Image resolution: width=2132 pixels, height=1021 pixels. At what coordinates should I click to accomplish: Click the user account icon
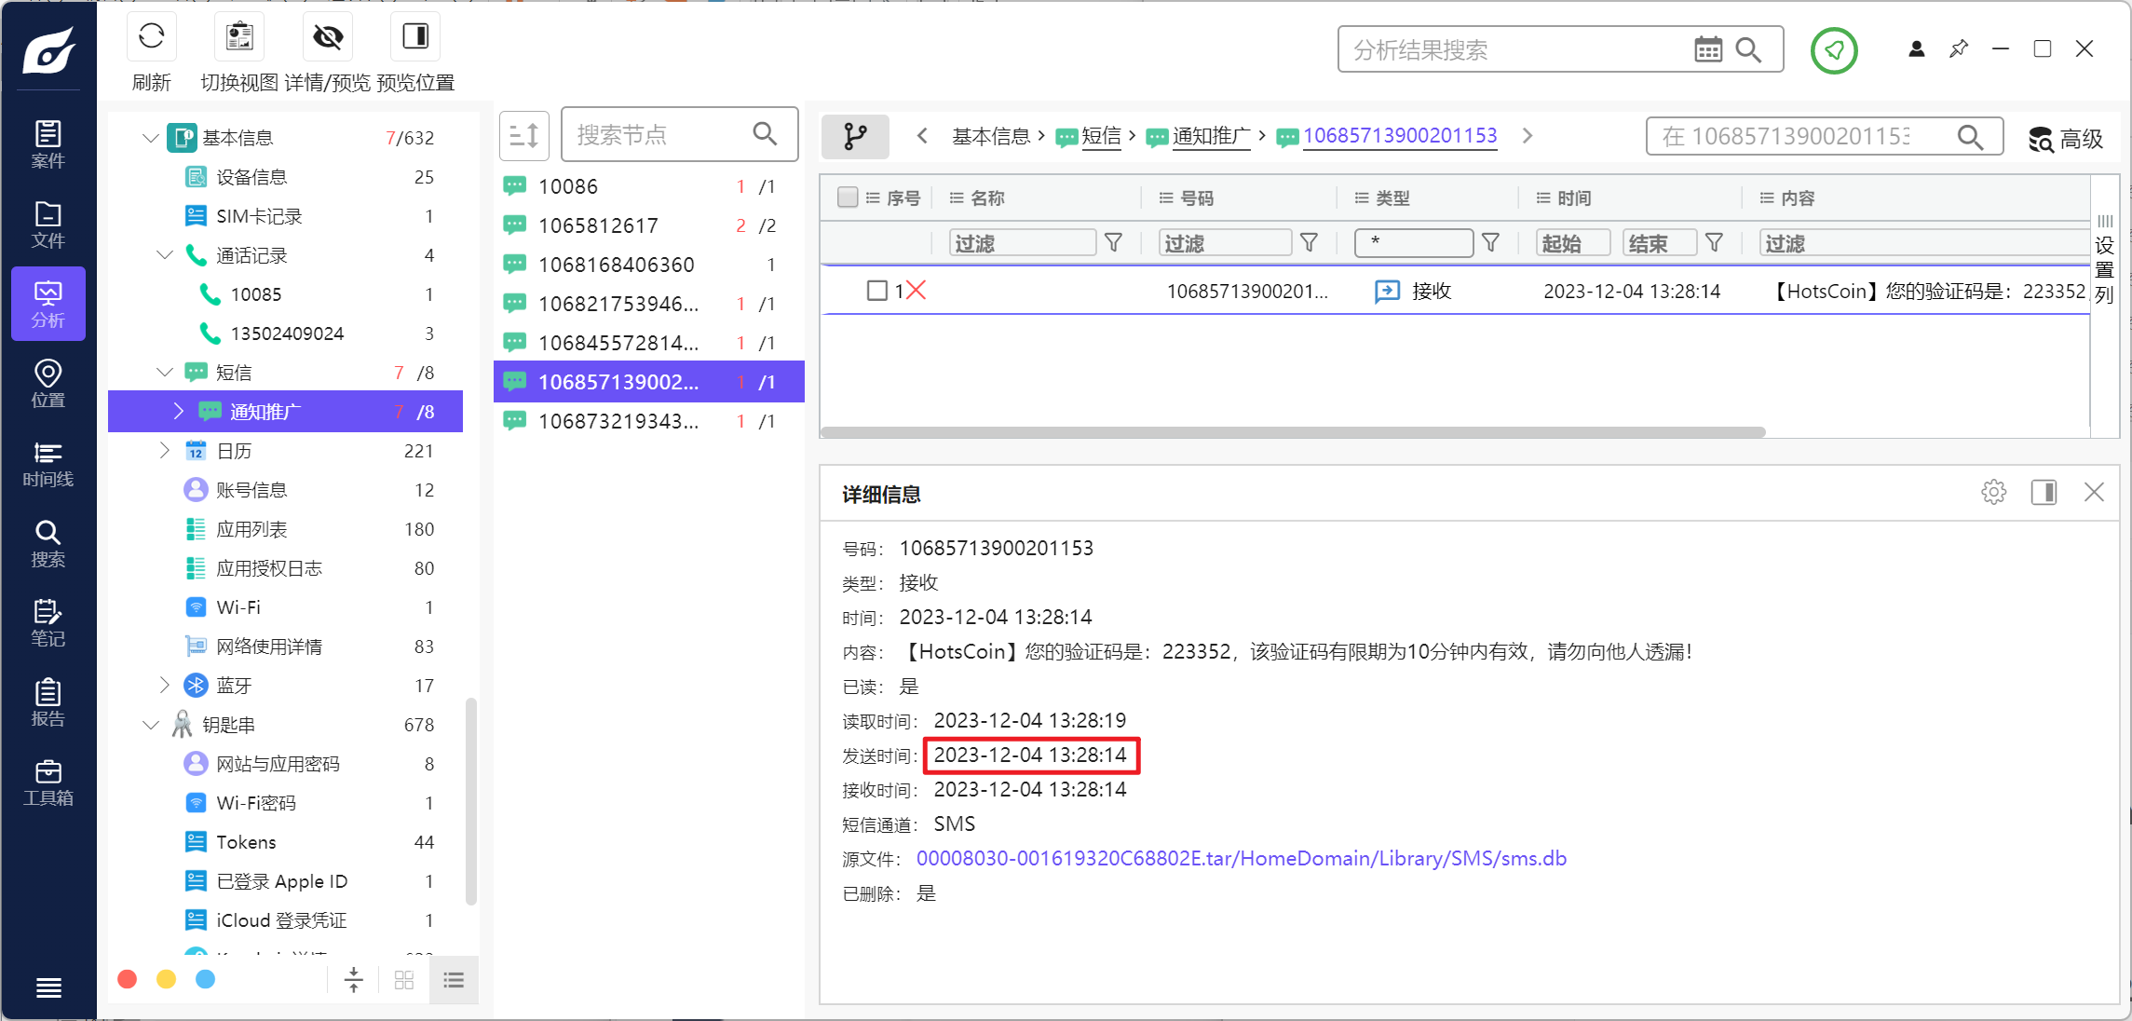1916,48
